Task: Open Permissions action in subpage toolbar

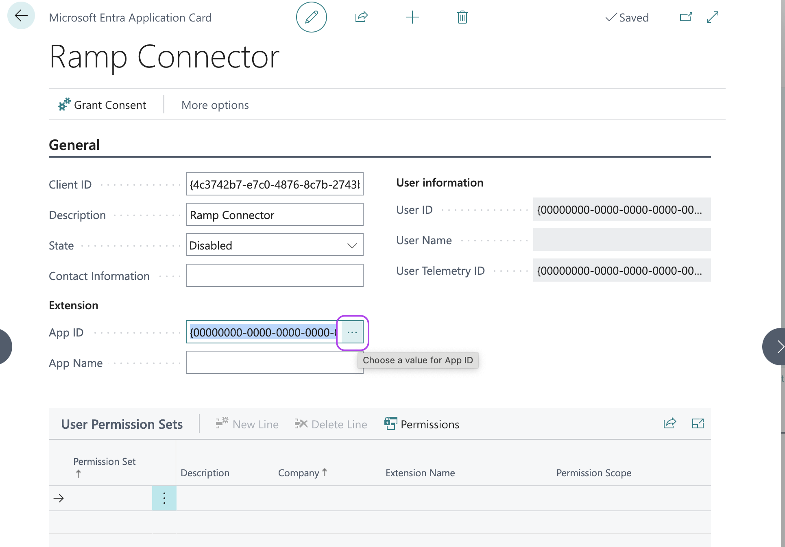Action: pyautogui.click(x=422, y=424)
